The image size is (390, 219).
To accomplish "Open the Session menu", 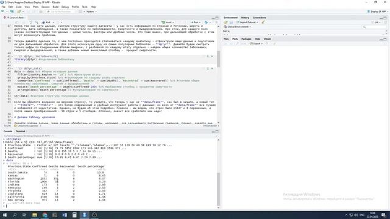I will (x=46, y=7).
